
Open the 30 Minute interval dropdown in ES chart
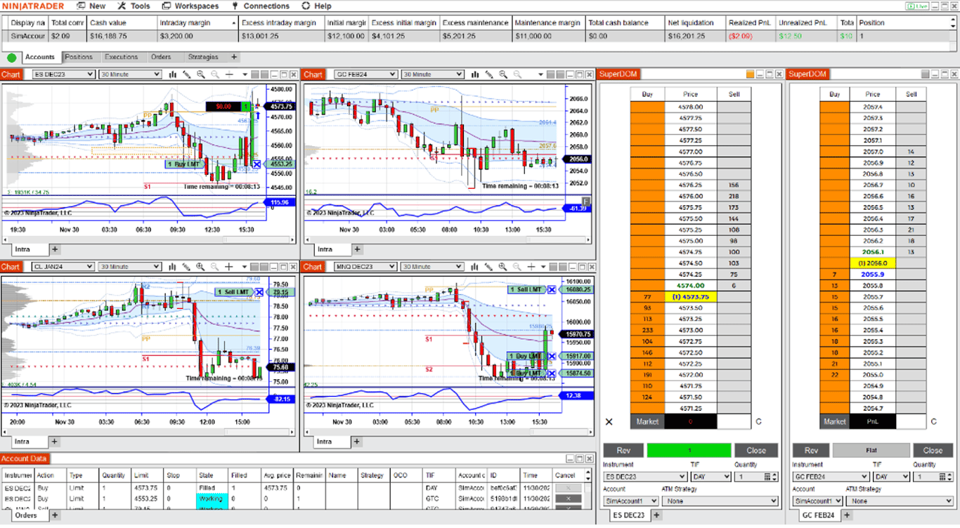130,74
